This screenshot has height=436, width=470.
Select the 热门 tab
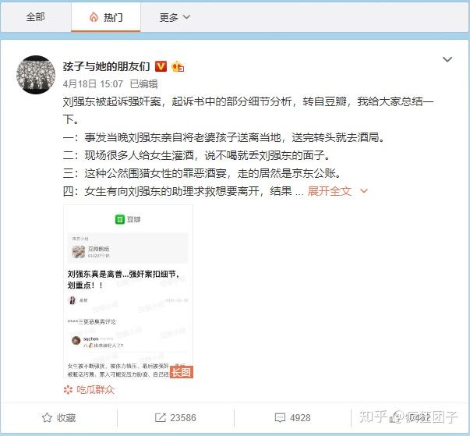point(106,17)
